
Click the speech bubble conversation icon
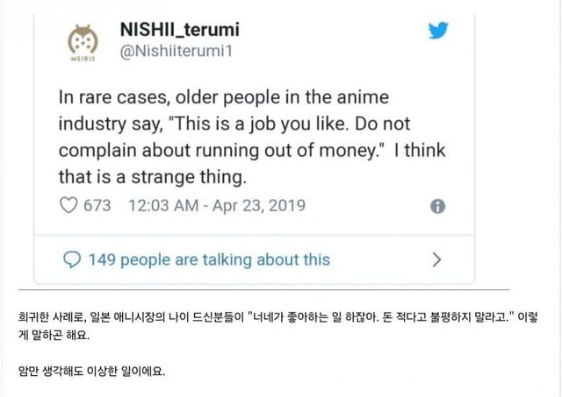(74, 259)
